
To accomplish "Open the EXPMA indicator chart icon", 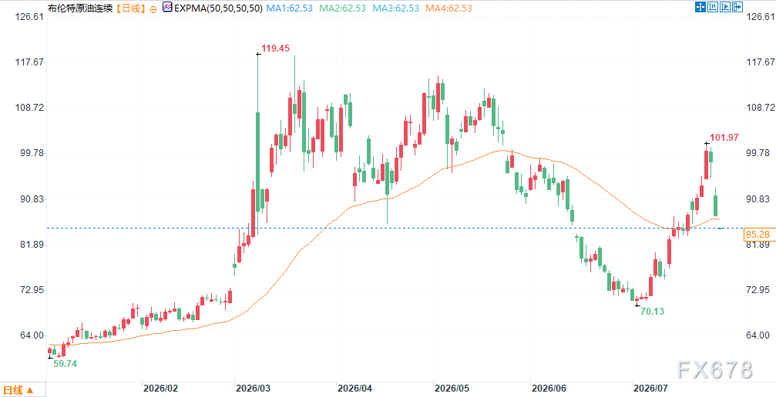I will tap(167, 8).
